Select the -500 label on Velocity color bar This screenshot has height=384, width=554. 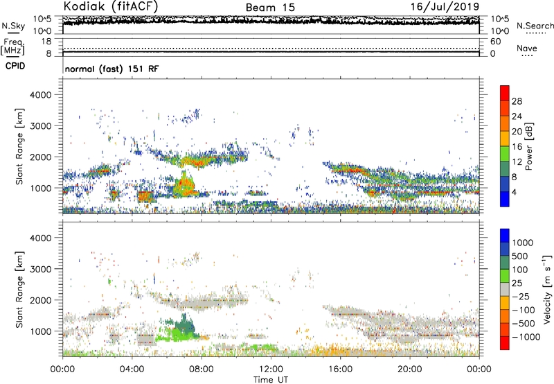pyautogui.click(x=524, y=324)
